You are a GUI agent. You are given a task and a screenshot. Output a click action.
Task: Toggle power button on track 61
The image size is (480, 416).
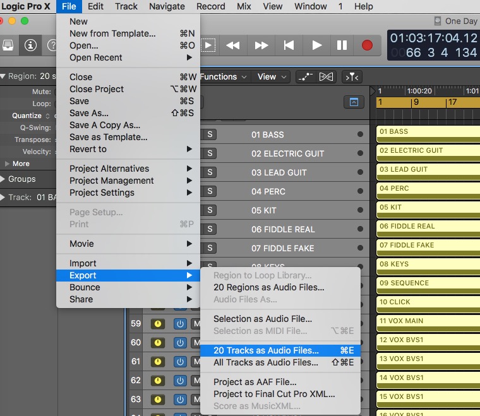(180, 362)
